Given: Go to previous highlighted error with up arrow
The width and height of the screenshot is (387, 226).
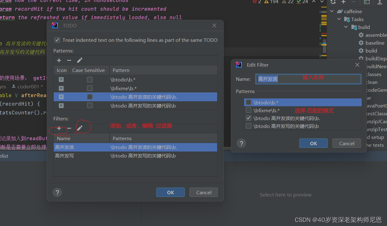Looking at the screenshot, I should coord(314,2).
